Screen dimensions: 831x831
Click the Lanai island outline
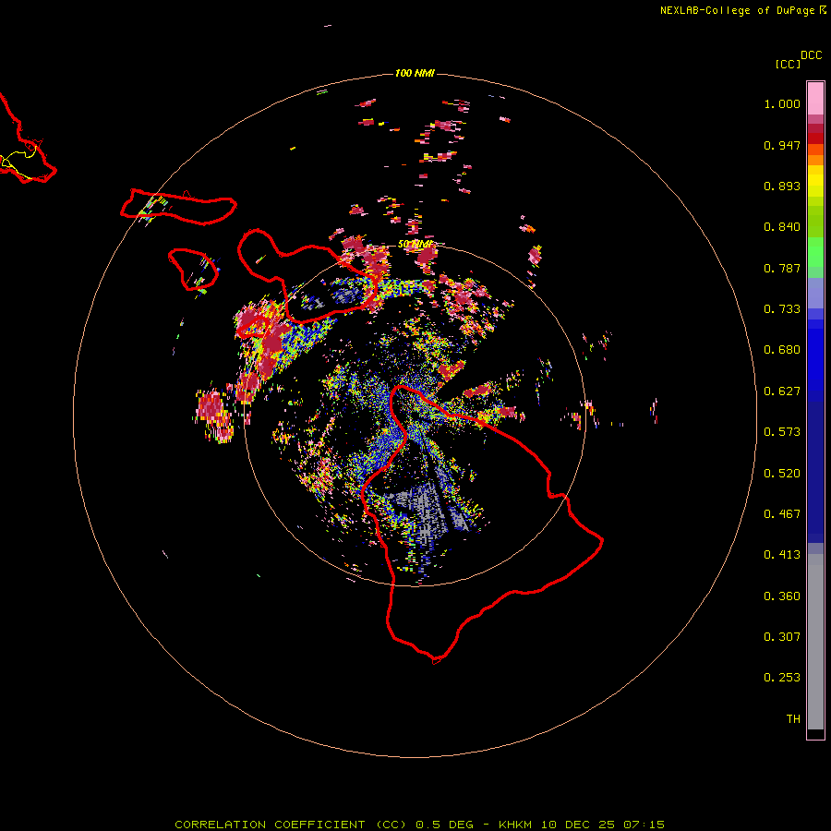tap(193, 268)
